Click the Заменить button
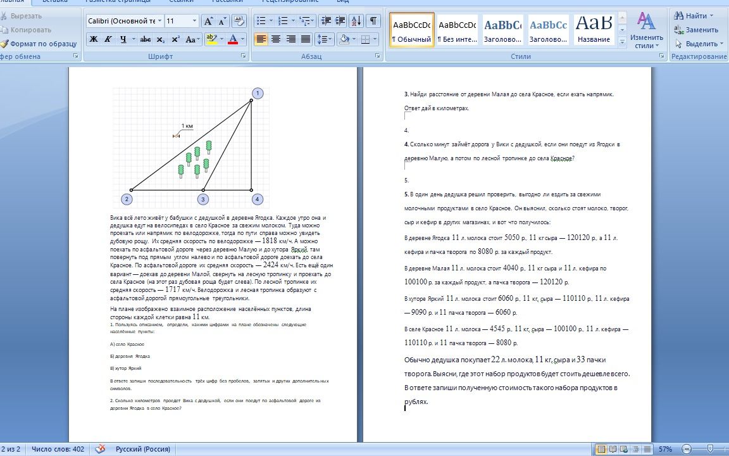 pos(697,30)
